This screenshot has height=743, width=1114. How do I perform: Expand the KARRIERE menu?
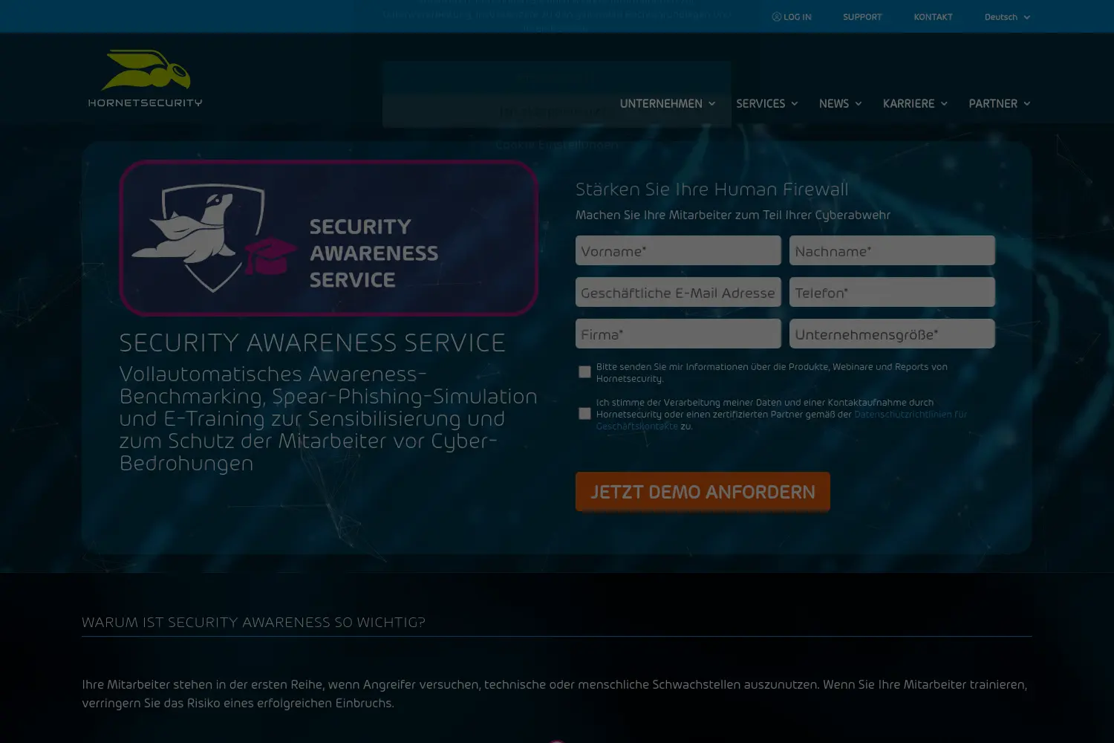915,103
